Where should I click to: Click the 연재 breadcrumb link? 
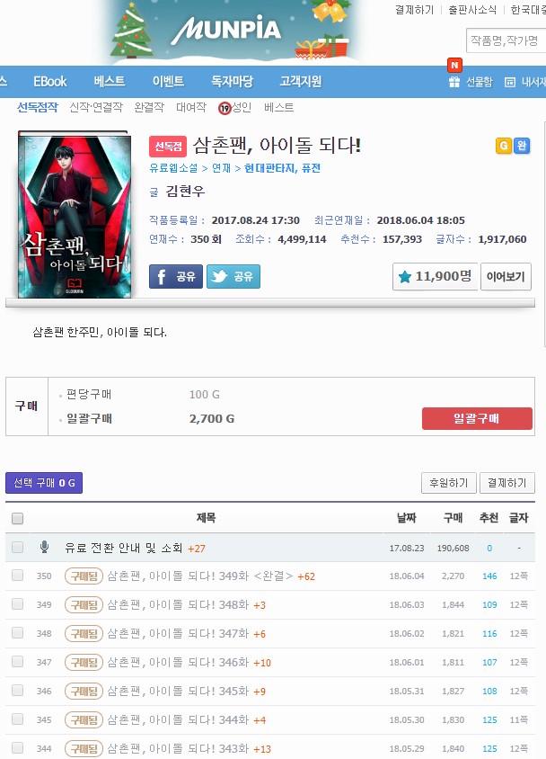click(221, 168)
